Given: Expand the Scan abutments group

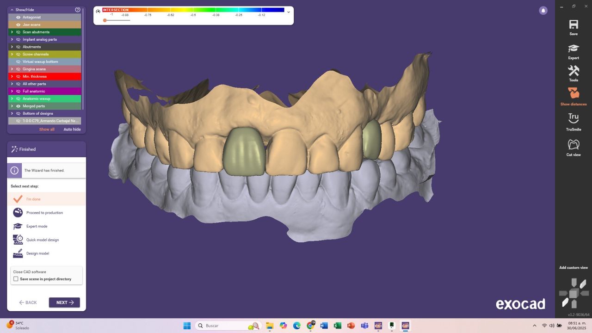Looking at the screenshot, I should [x=12, y=32].
